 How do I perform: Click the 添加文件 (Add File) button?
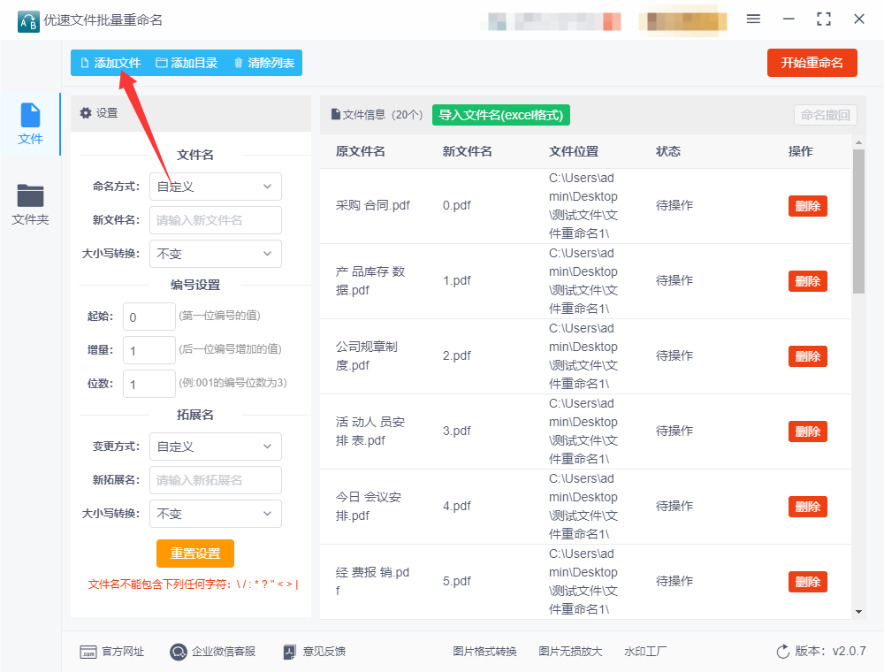pos(110,63)
